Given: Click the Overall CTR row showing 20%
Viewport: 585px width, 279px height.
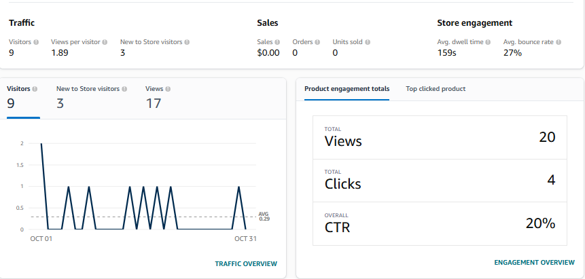Looking at the screenshot, I should [439, 223].
